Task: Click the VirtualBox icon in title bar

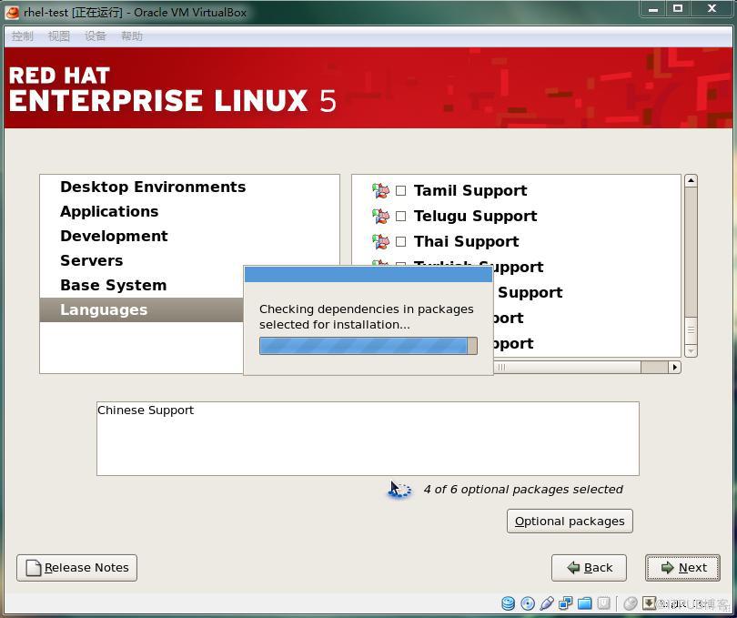Action: [x=12, y=12]
